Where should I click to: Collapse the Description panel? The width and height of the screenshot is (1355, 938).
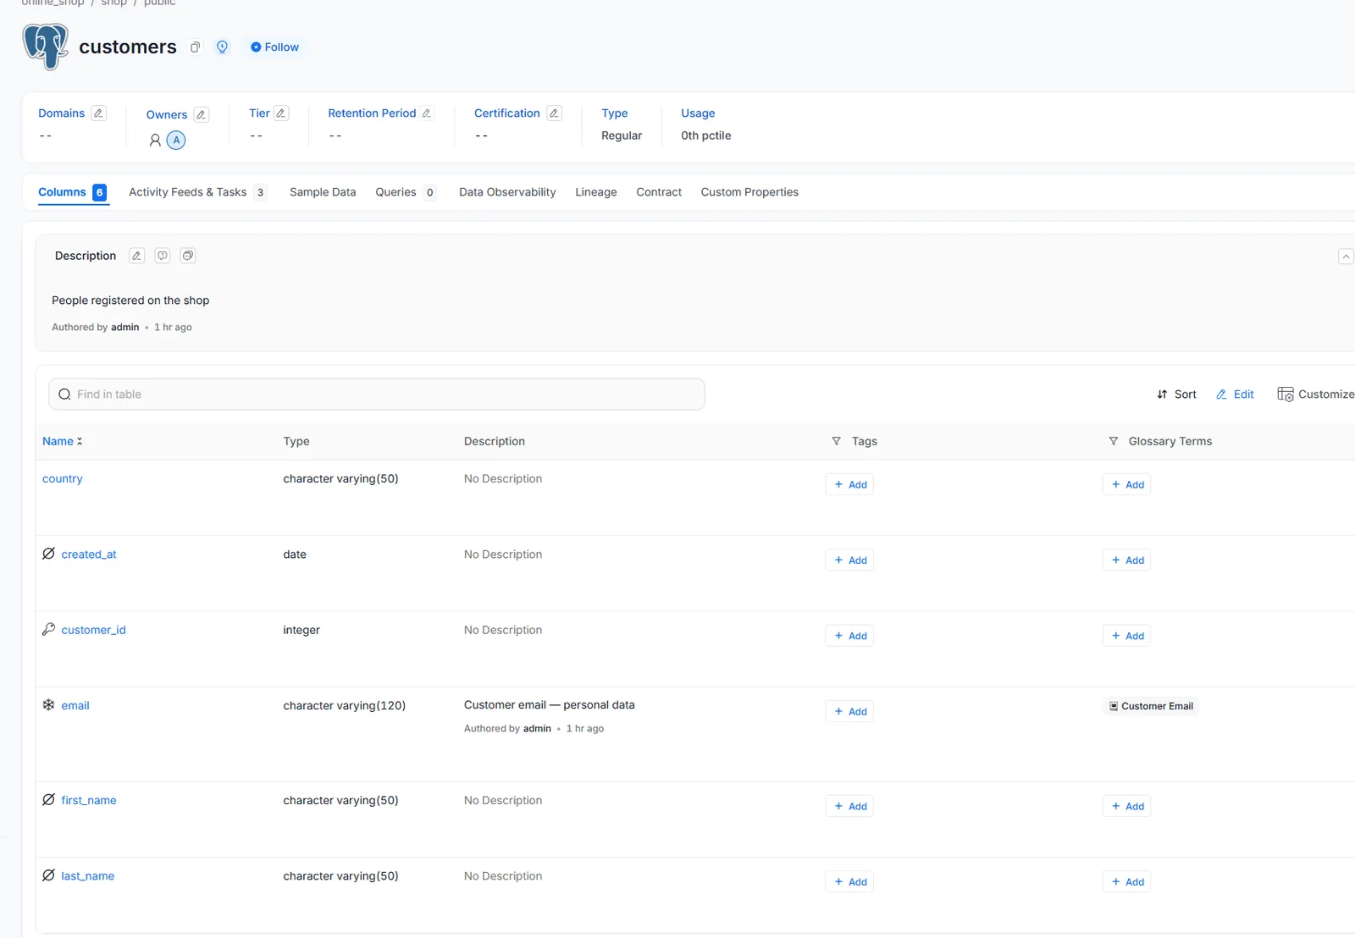click(1346, 257)
